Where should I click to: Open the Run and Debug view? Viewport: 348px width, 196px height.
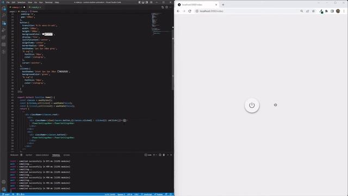[4, 30]
